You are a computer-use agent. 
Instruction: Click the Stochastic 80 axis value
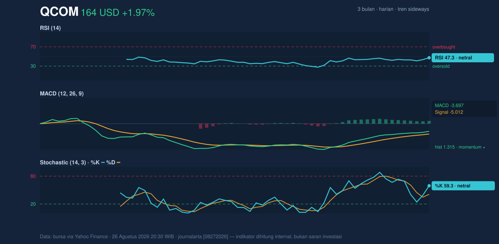[x=33, y=176]
